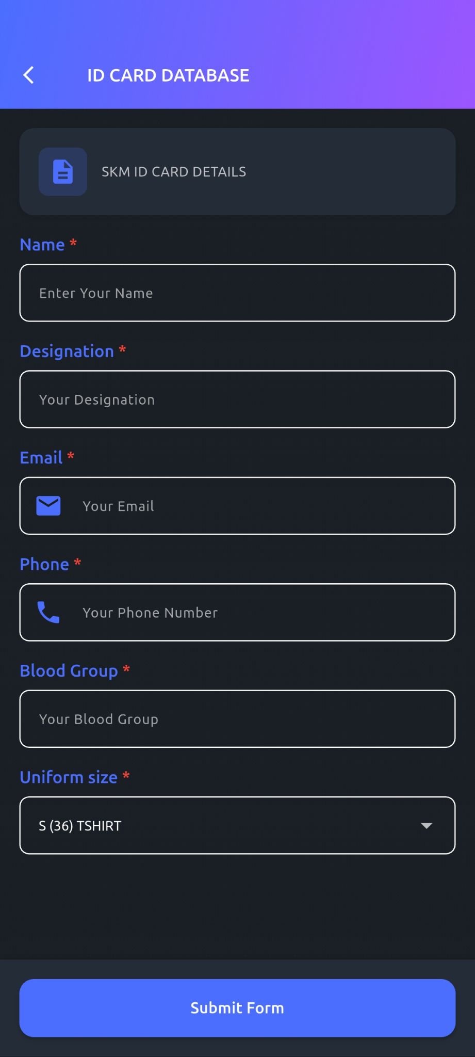Click the Phone field label

click(x=44, y=564)
